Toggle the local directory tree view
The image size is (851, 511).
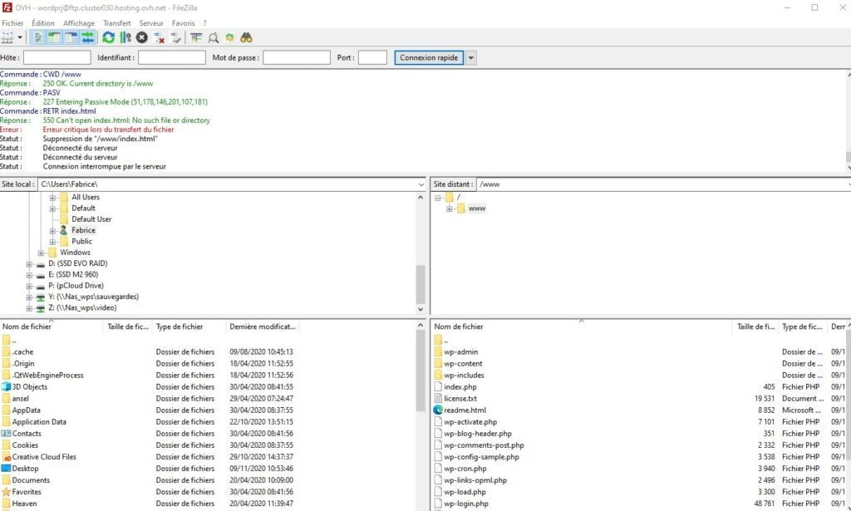click(55, 37)
